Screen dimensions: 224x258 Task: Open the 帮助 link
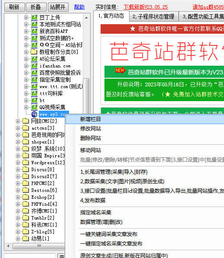pyautogui.click(x=79, y=7)
